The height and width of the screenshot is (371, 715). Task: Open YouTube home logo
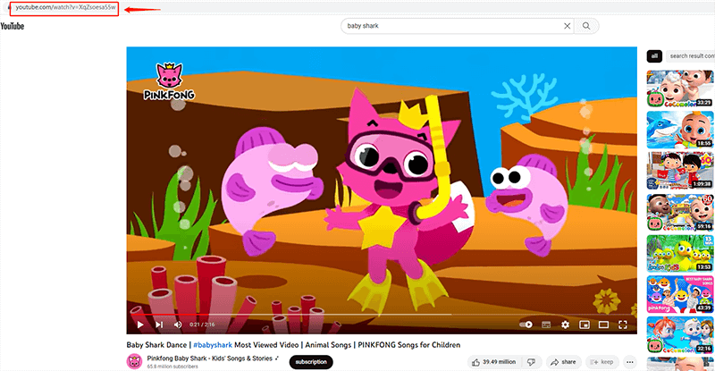13,26
